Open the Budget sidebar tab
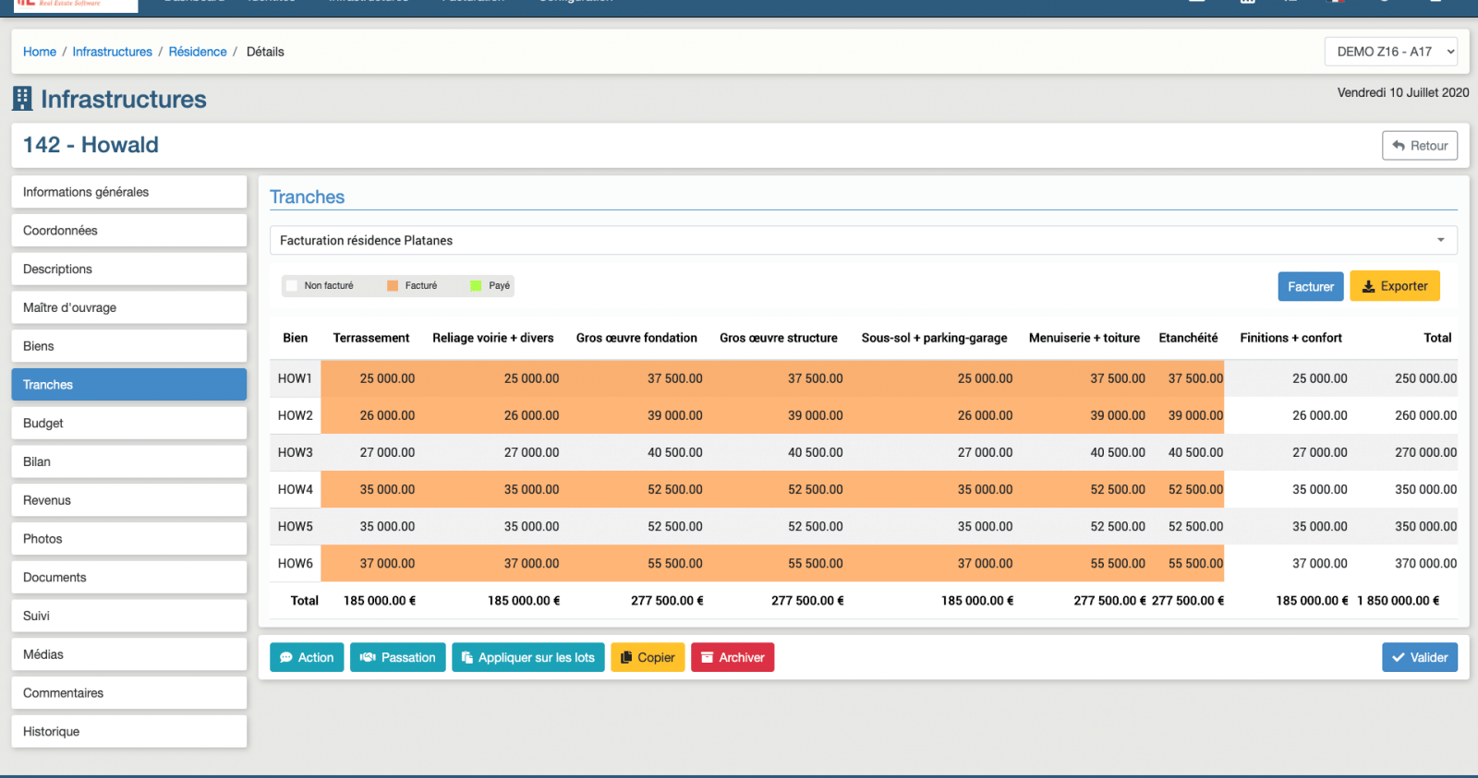 [129, 424]
